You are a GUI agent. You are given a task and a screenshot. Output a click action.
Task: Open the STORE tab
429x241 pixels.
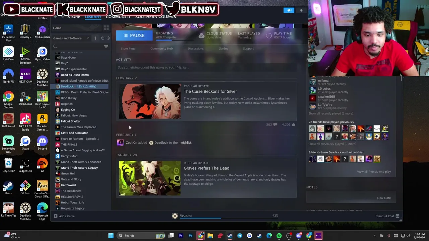74,17
